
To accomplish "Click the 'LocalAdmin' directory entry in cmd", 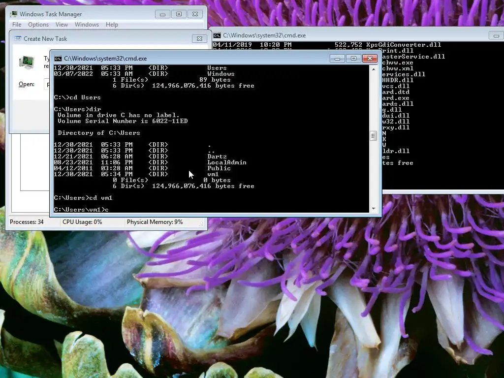I will 227,162.
